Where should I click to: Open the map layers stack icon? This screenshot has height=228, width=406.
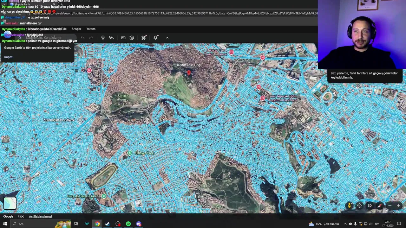click(x=155, y=38)
